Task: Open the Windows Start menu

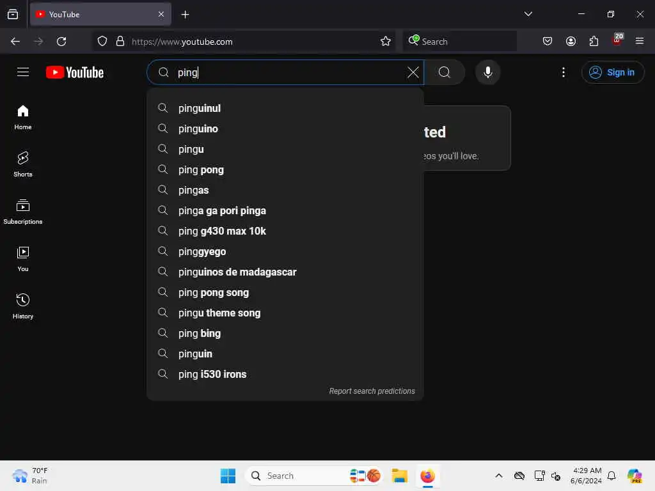Action: (228, 476)
